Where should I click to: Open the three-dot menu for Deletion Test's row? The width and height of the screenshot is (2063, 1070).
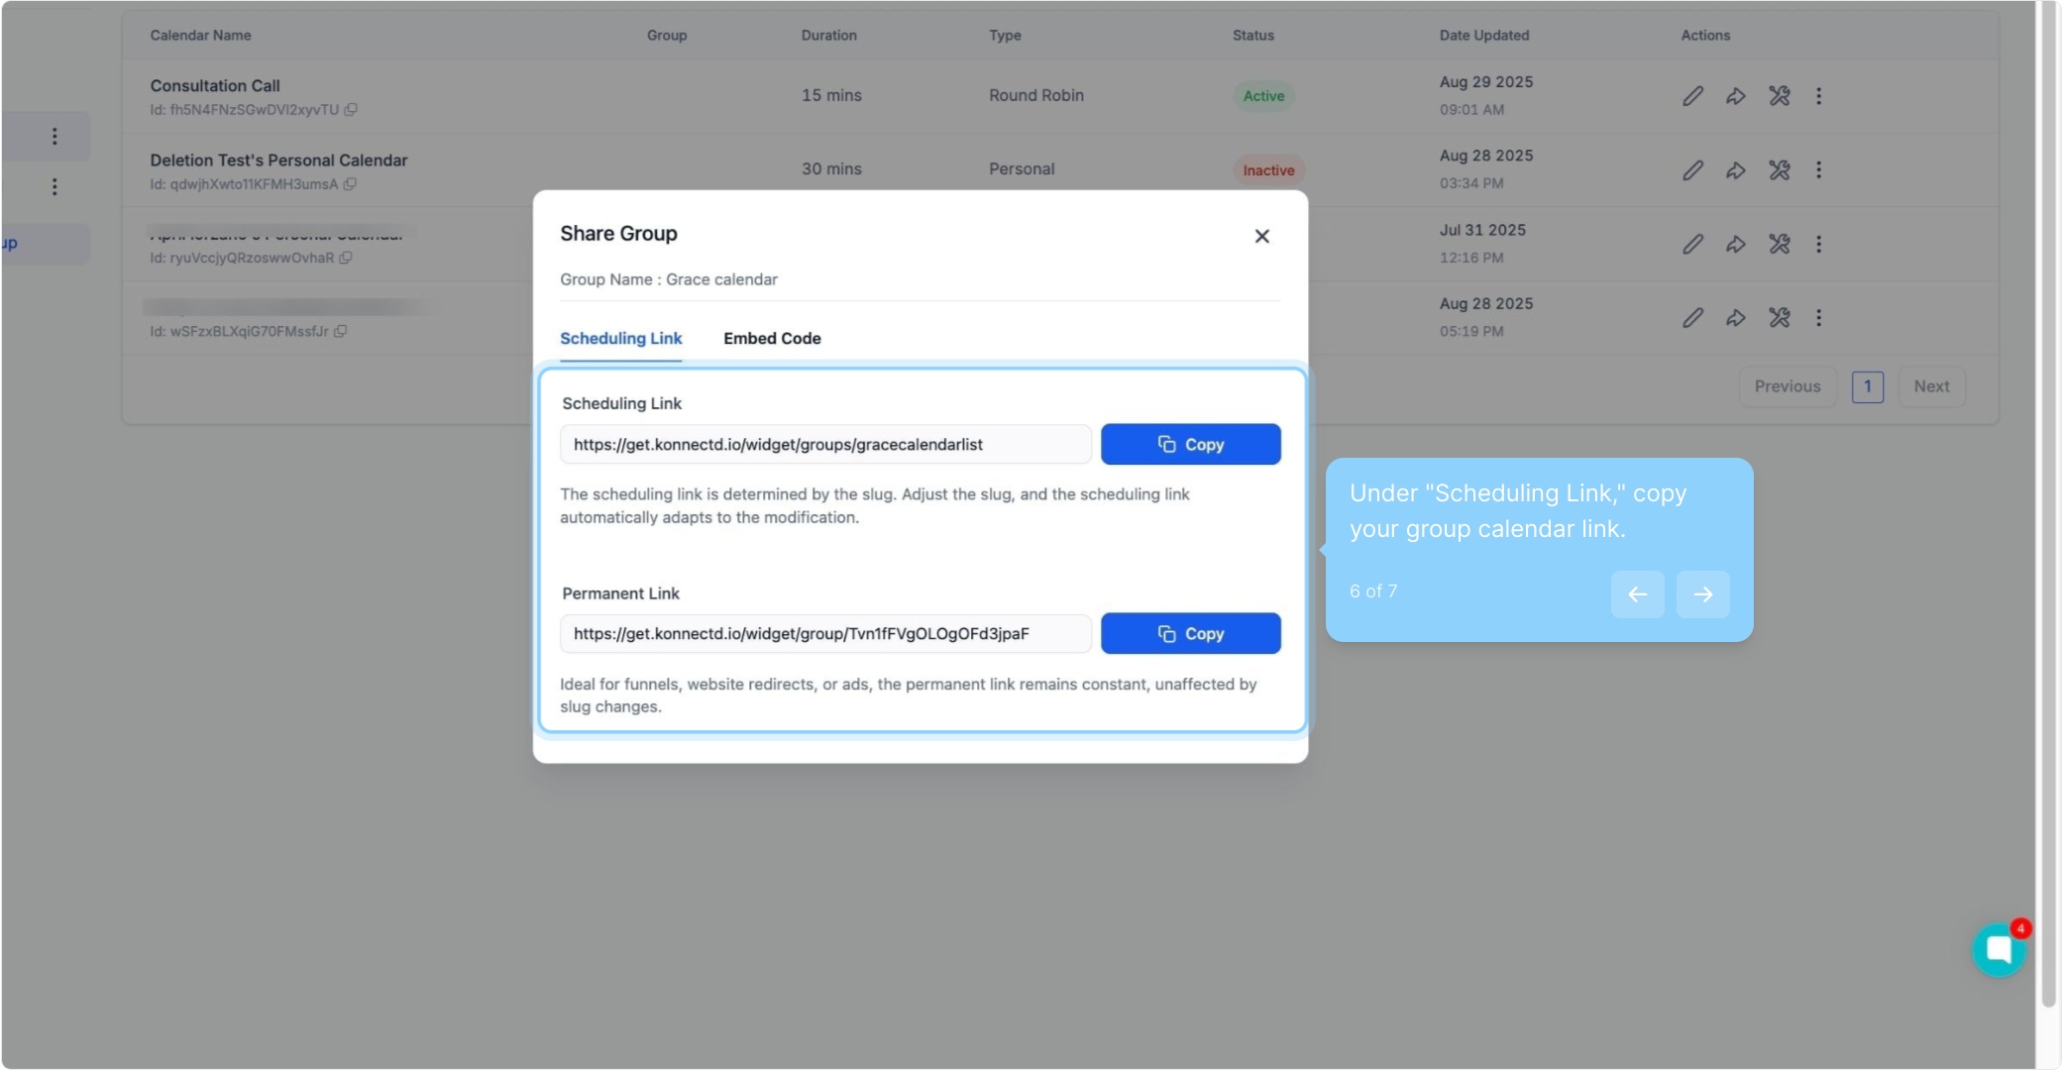1818,170
